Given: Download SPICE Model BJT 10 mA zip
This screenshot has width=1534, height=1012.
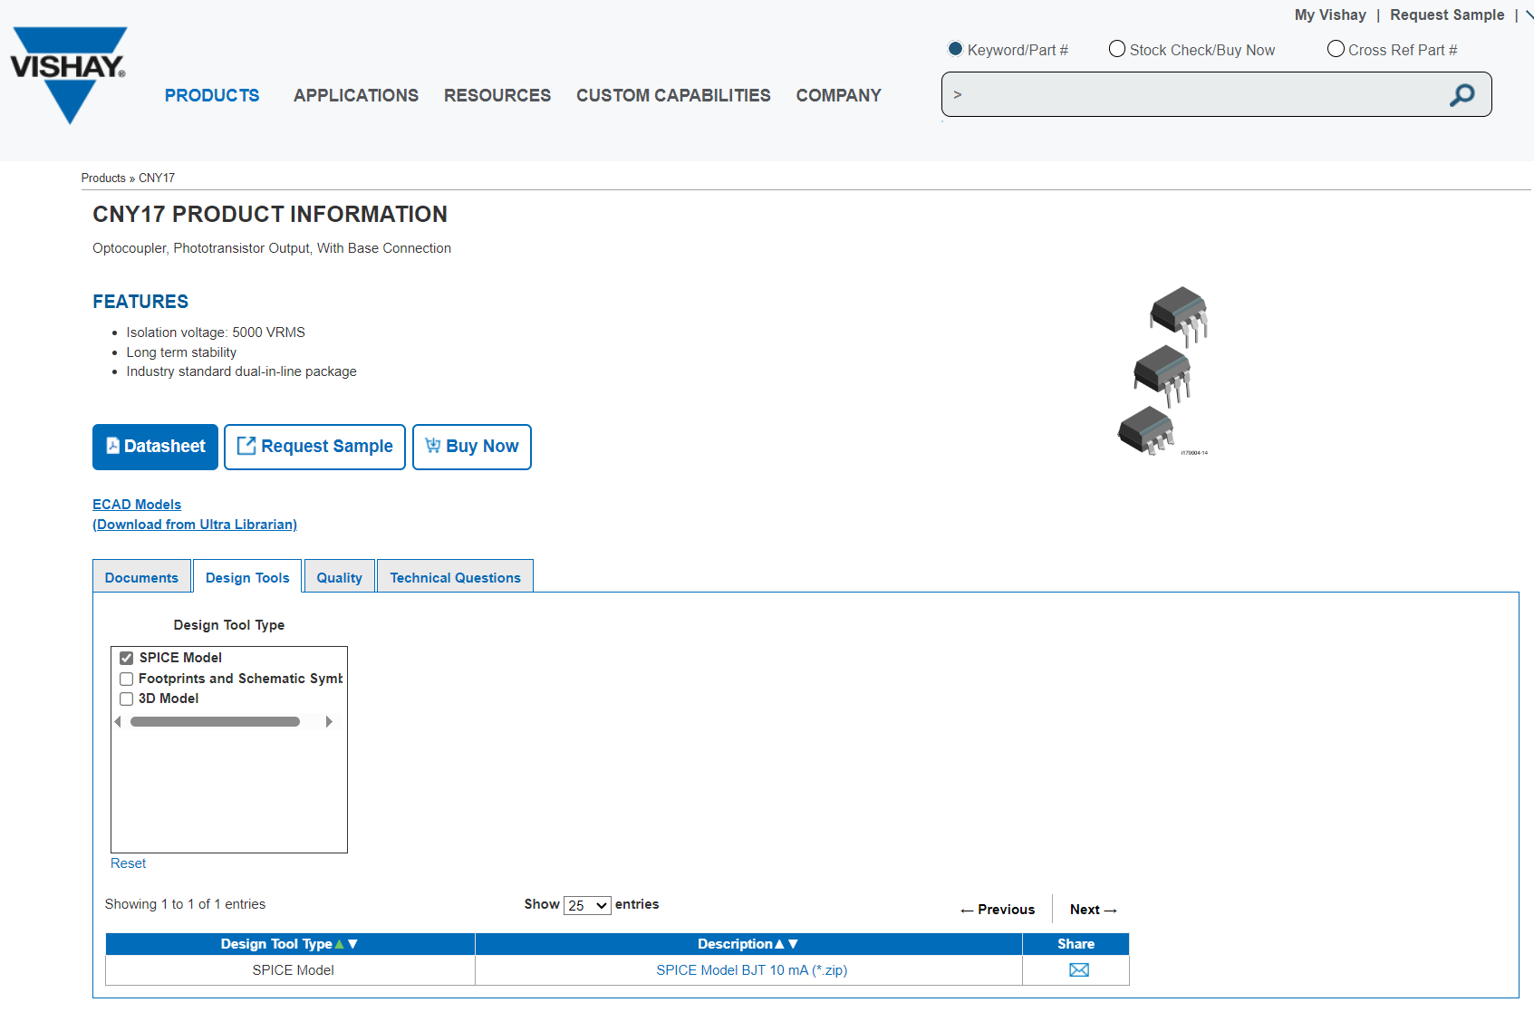Looking at the screenshot, I should pyautogui.click(x=751, y=970).
